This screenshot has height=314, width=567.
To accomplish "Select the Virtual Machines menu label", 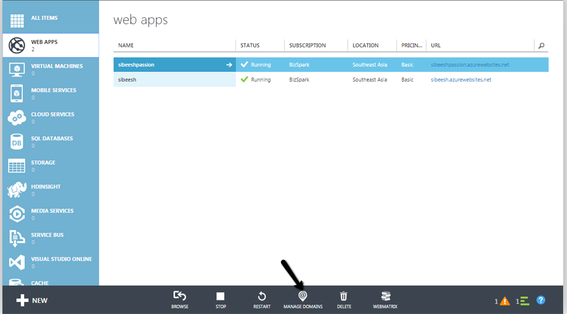I will click(x=57, y=66).
